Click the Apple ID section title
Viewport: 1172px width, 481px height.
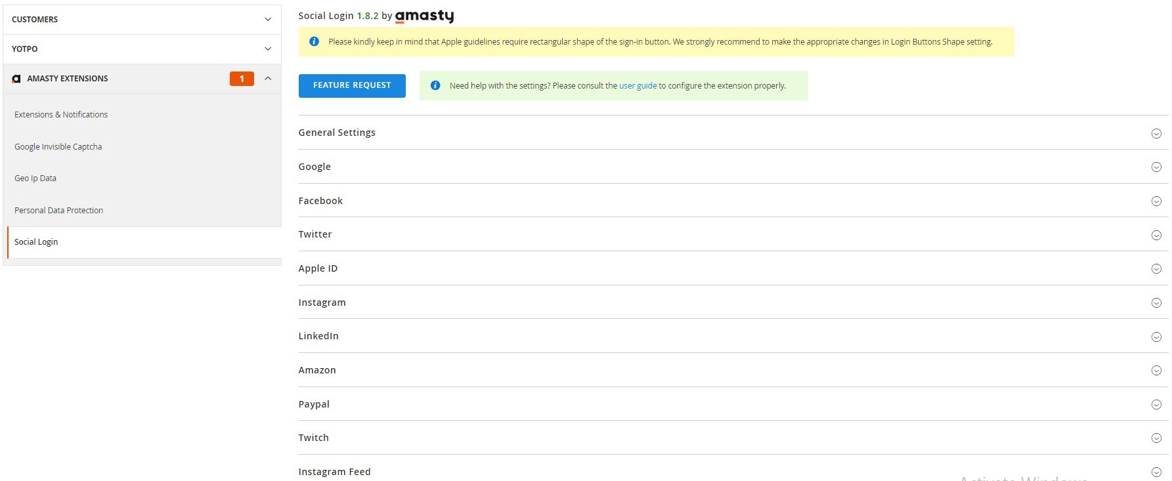click(x=318, y=268)
